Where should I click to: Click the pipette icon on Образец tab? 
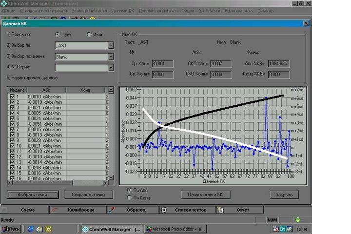(x=112, y=210)
